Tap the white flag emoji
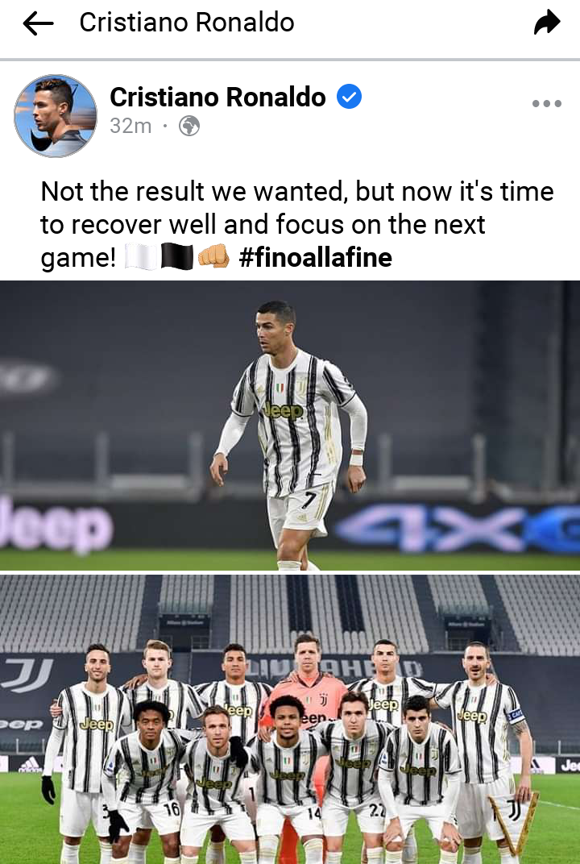Viewport: 580px width, 864px height. point(141,257)
